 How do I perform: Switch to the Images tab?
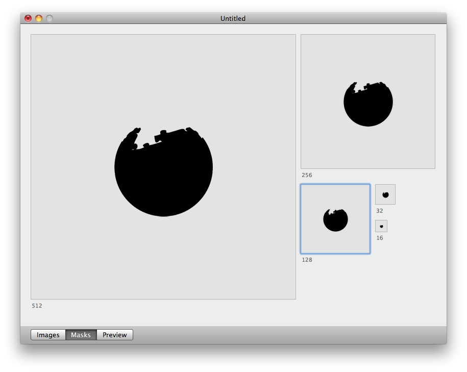pyautogui.click(x=47, y=335)
